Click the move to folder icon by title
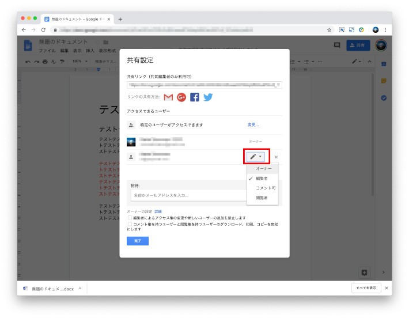 pyautogui.click(x=105, y=42)
